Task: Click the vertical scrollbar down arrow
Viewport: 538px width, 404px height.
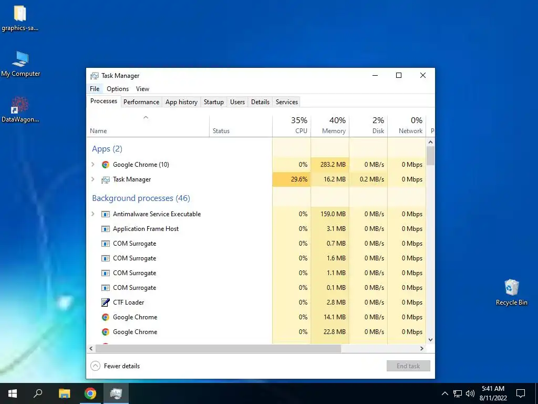Action: [x=431, y=340]
